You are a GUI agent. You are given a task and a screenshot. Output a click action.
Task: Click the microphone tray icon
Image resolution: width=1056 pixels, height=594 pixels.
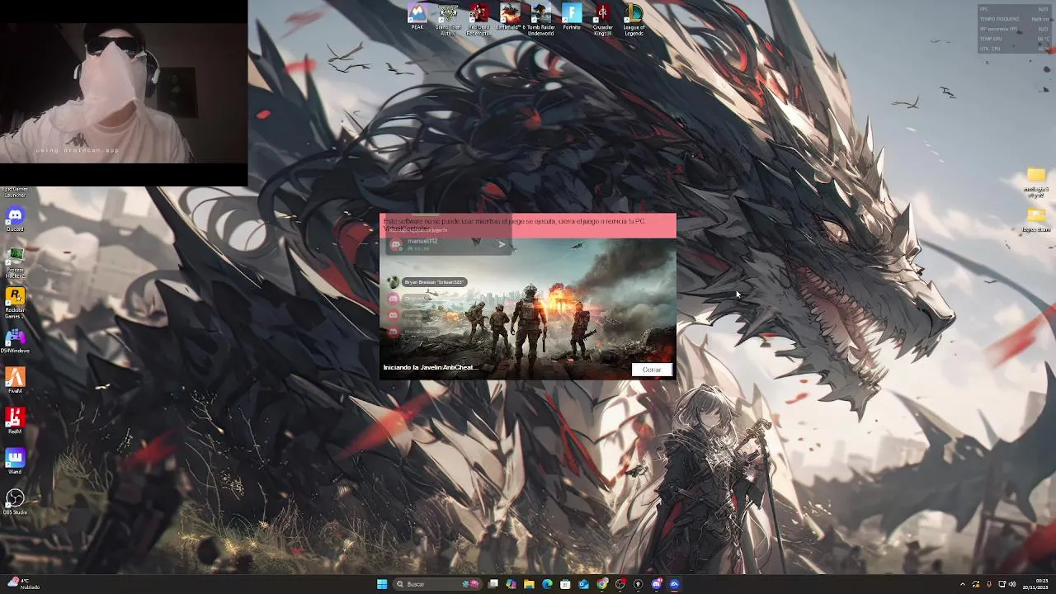[x=989, y=584]
